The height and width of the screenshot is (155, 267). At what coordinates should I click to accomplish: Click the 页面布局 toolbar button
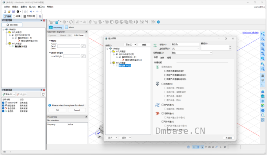tap(29, 16)
